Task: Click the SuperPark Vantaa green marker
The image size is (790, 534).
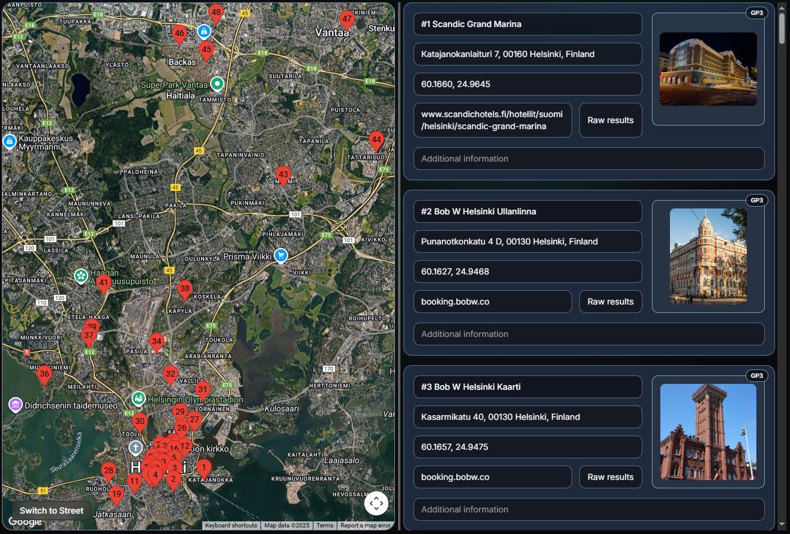Action: [x=218, y=85]
